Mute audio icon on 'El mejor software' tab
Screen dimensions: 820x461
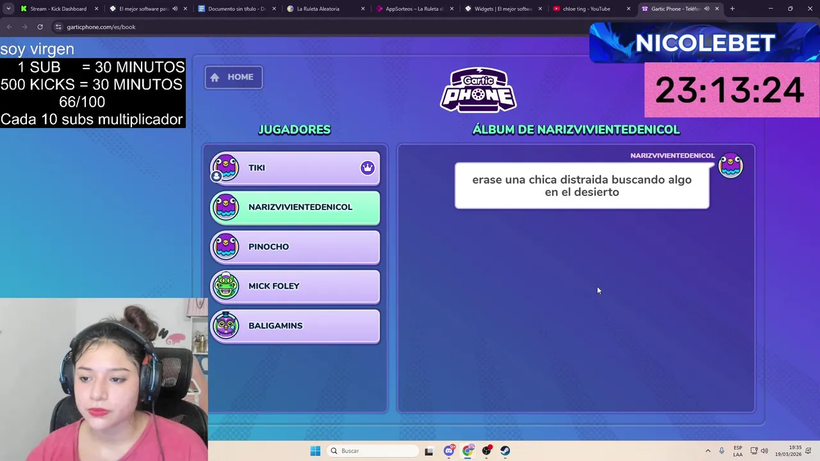(x=175, y=9)
